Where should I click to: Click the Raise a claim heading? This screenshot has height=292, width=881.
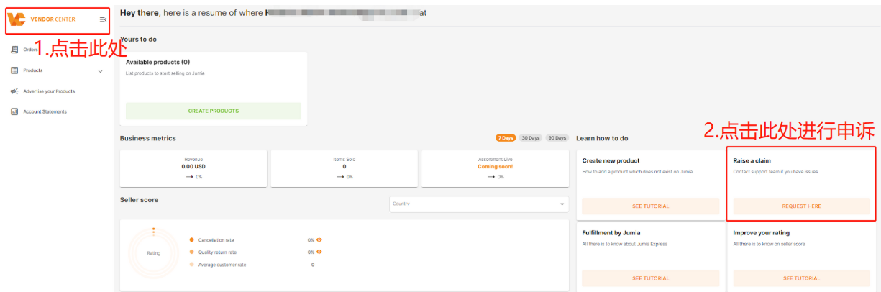point(752,161)
